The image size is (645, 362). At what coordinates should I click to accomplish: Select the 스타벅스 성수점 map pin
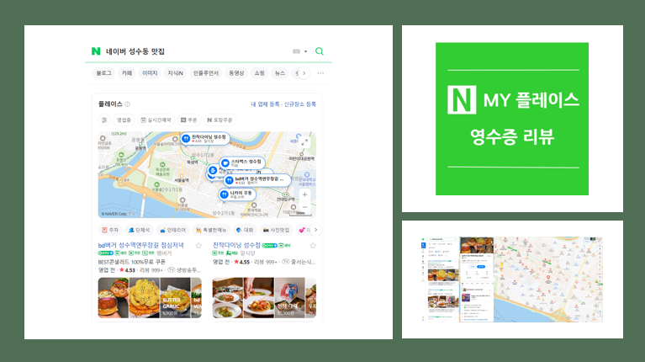[x=242, y=162]
